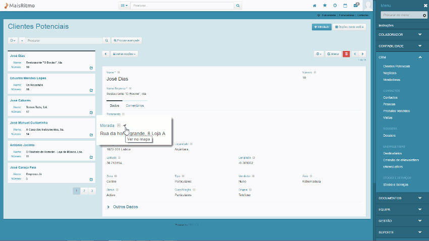Go to previous record arrow
The height and width of the screenshot is (241, 429).
355,54
